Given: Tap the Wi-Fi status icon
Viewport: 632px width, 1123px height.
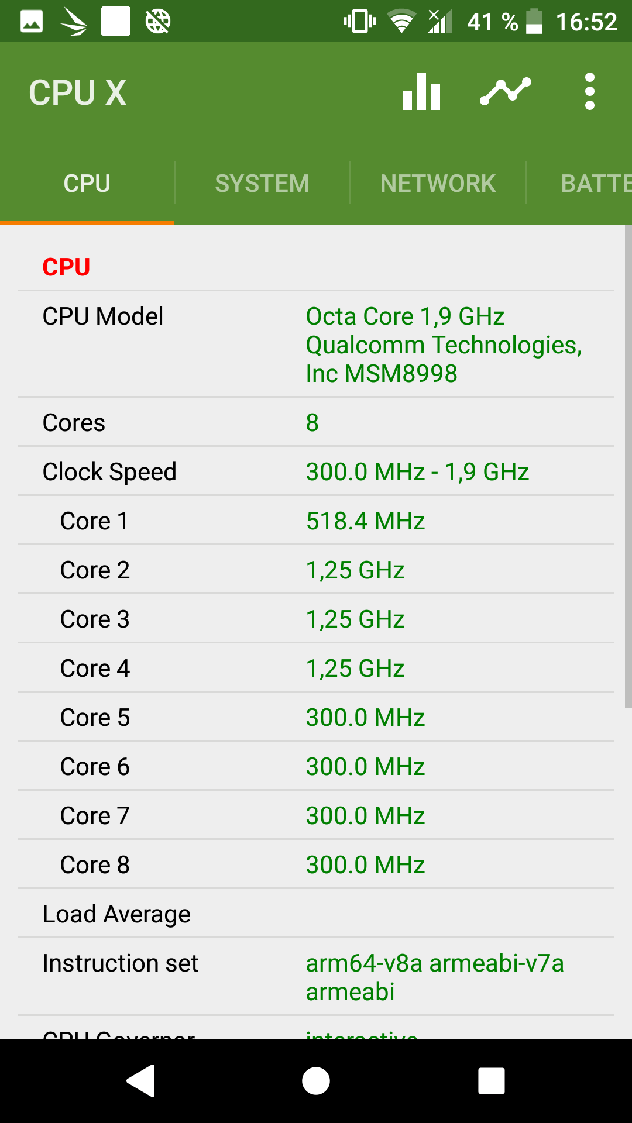Looking at the screenshot, I should point(401,22).
